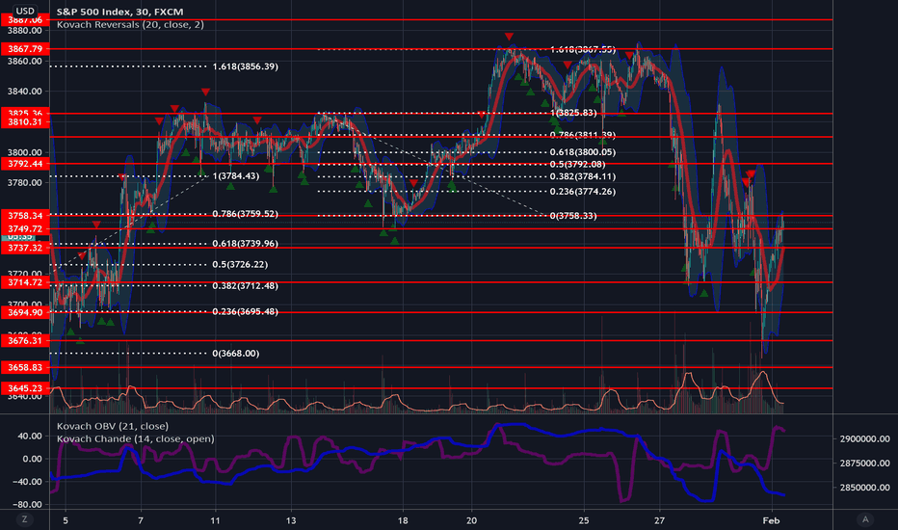Click price label 3645.23
898x530 pixels.
click(x=25, y=388)
